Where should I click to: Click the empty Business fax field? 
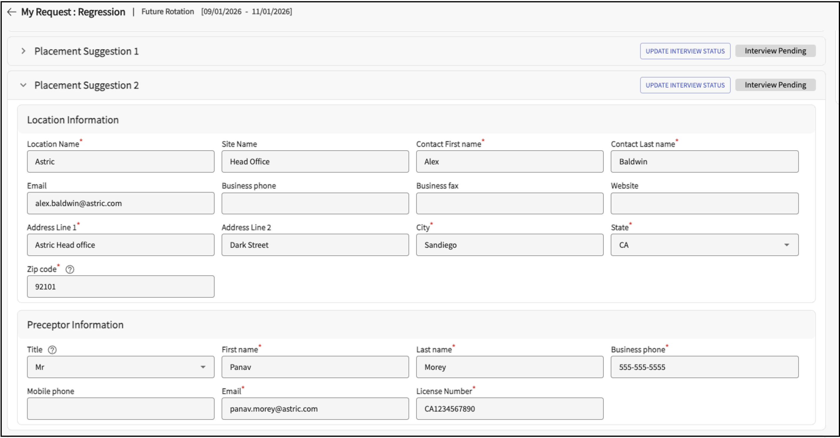click(510, 203)
